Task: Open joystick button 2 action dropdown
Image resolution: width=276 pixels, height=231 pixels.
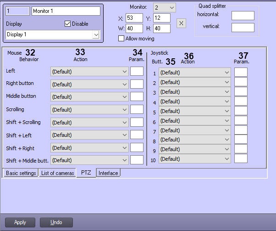Action: point(195,82)
